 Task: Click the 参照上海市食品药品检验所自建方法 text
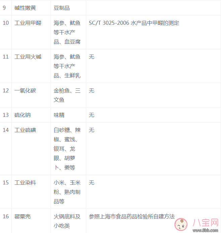pyautogui.click(x=132, y=217)
